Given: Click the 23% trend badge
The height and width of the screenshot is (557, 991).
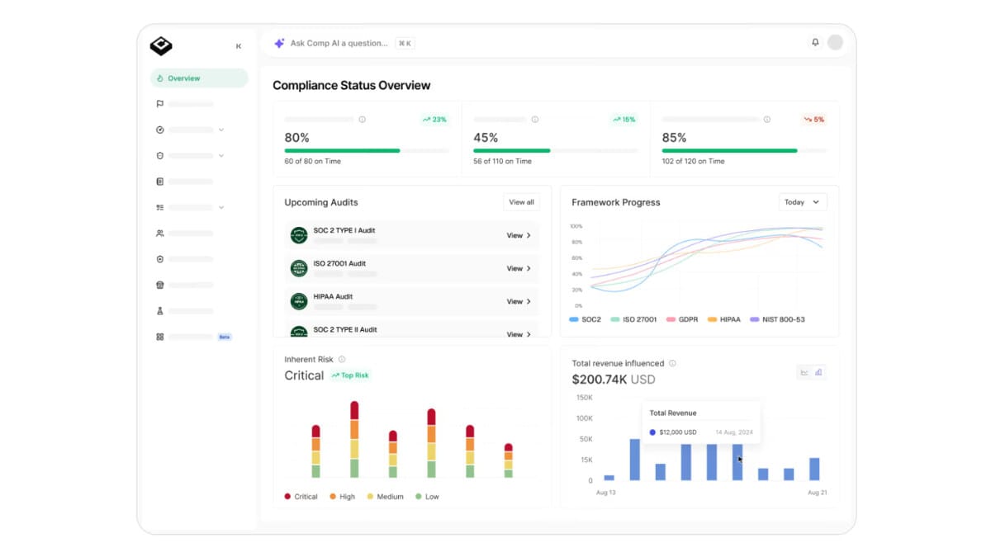Looking at the screenshot, I should click(434, 120).
